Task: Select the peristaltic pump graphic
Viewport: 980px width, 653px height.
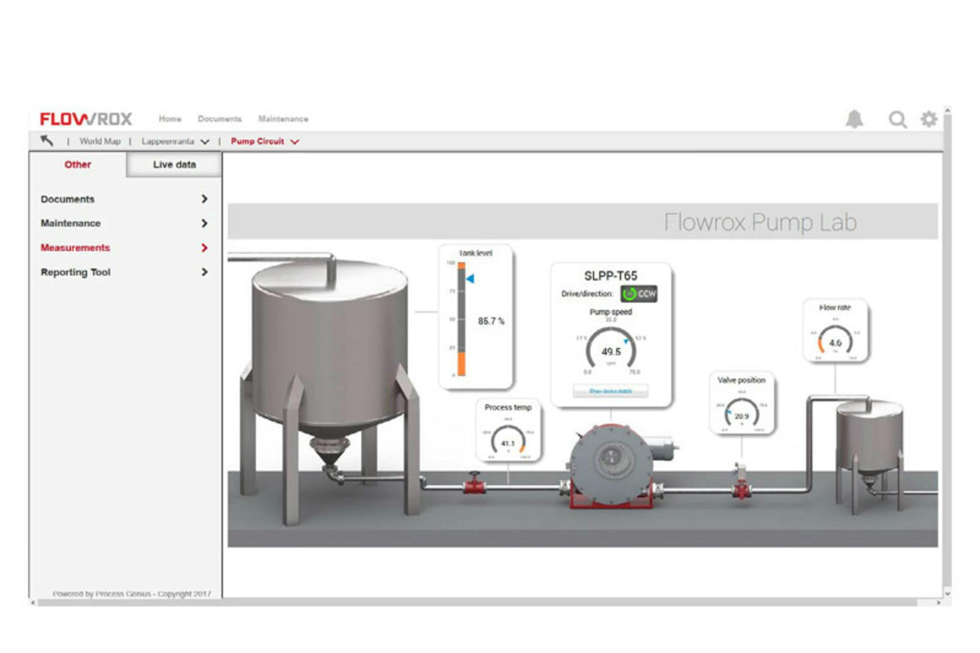Action: (611, 466)
